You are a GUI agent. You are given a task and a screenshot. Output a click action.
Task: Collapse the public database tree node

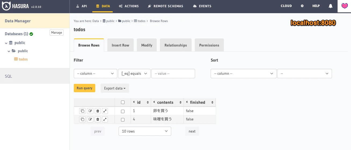(6, 43)
